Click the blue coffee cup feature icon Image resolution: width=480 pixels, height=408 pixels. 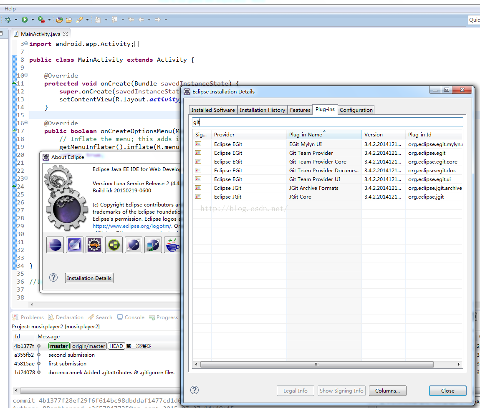[172, 245]
